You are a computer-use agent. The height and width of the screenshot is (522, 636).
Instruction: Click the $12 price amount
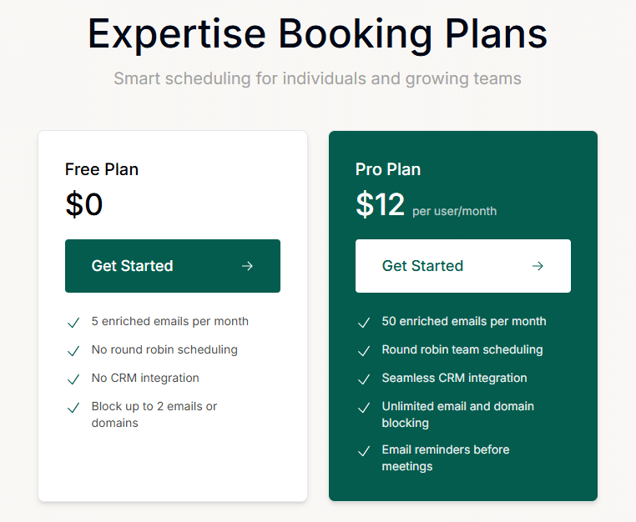tap(380, 204)
